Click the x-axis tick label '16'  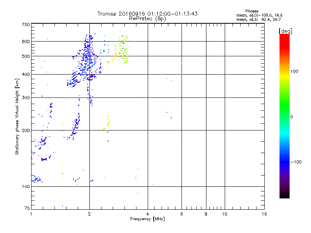[x=264, y=214]
